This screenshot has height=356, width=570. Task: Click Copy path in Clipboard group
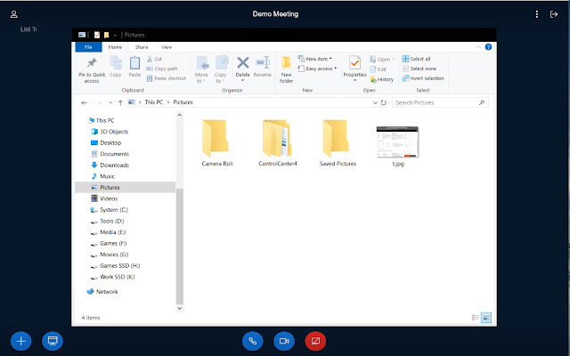pos(162,69)
